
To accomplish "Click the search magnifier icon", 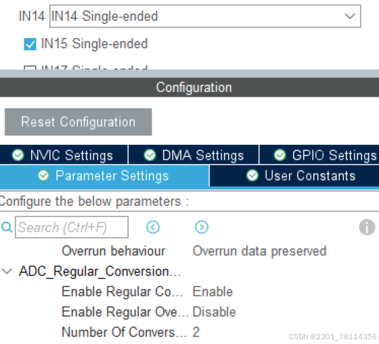I will point(7,227).
